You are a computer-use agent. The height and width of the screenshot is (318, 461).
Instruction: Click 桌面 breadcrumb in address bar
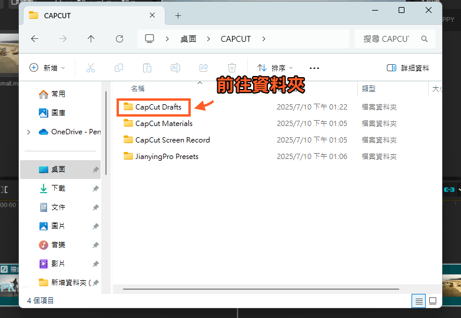coord(188,39)
